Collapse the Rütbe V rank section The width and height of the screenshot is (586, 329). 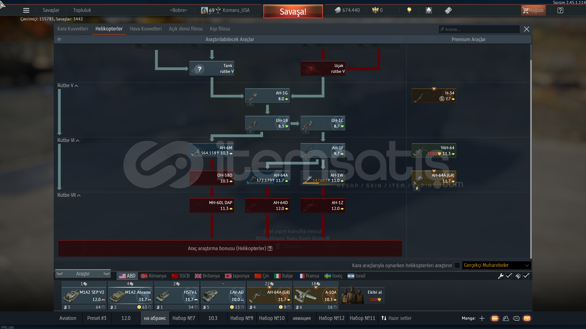tap(68, 86)
